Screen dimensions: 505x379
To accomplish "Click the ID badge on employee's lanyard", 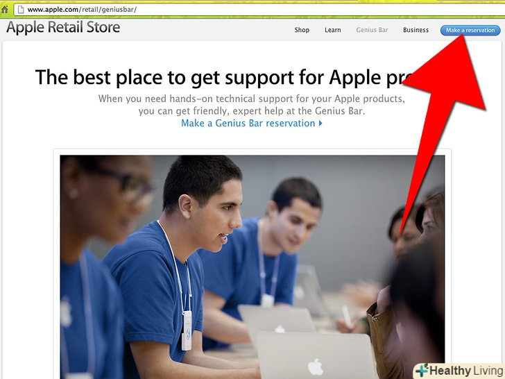I will click(x=187, y=330).
